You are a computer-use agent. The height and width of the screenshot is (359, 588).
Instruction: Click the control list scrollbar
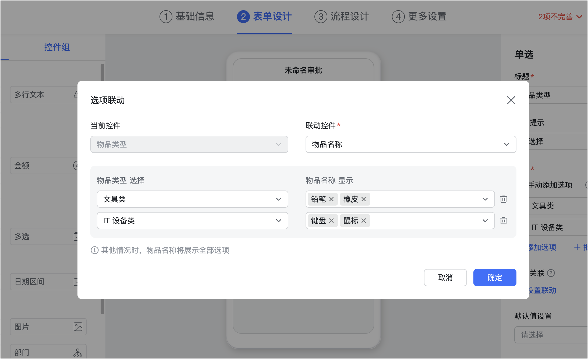click(102, 306)
